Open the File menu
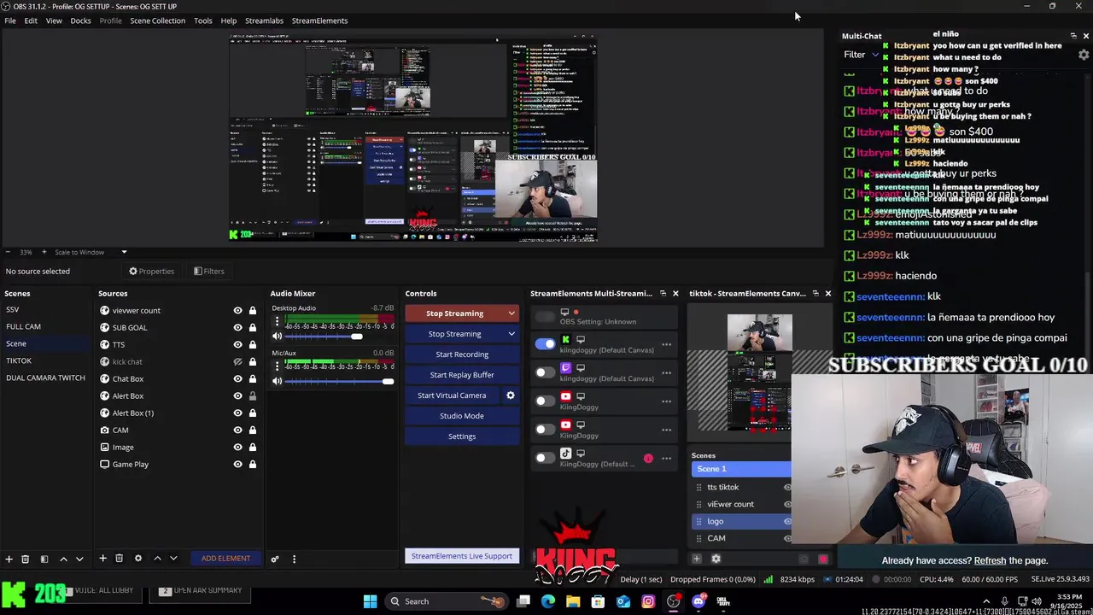 point(10,20)
